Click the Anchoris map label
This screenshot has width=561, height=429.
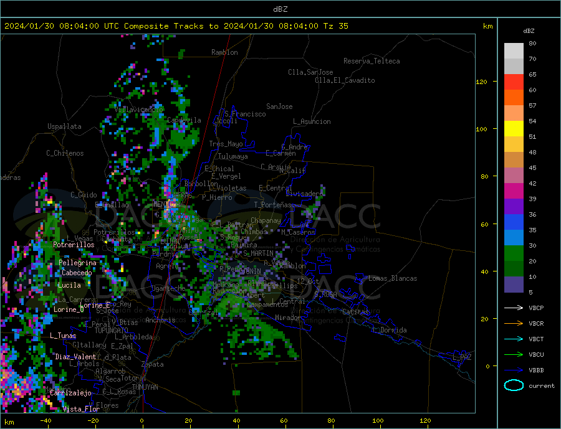point(160,320)
